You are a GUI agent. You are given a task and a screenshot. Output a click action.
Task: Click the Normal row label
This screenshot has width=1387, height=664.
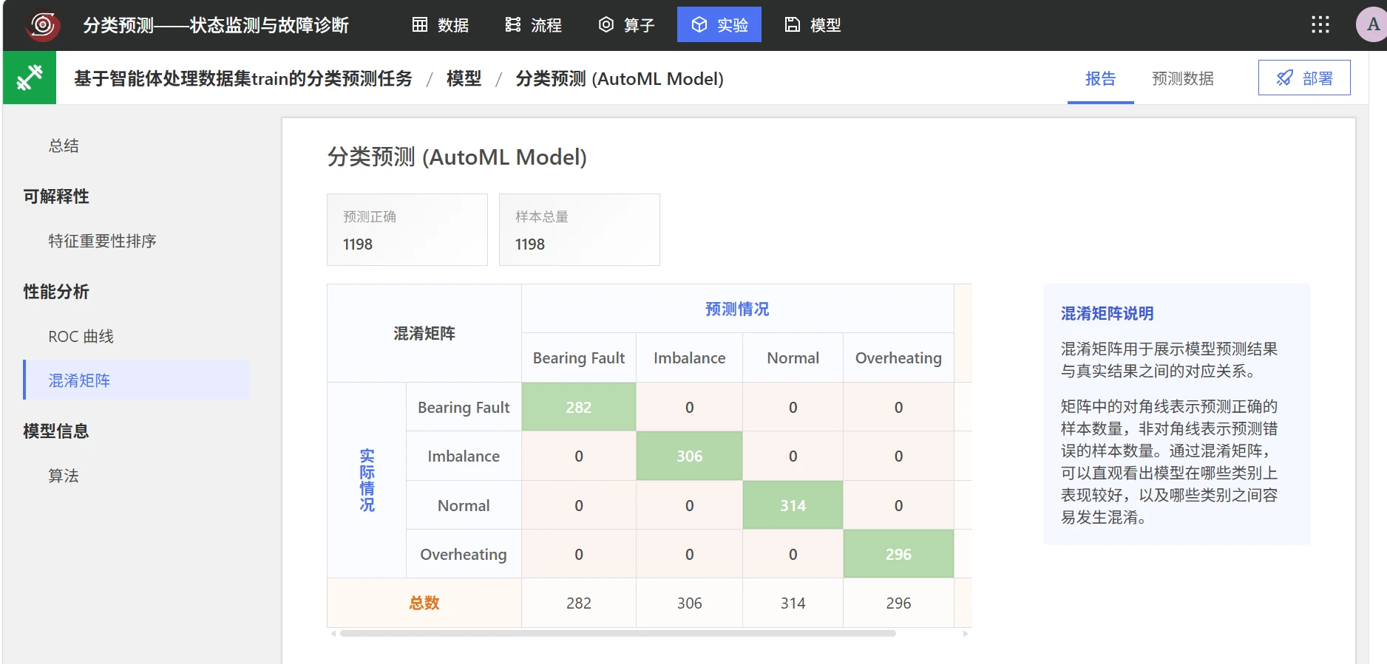[464, 505]
